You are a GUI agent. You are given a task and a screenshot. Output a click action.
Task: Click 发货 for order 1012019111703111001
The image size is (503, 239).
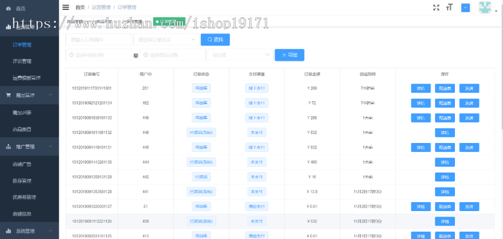pyautogui.click(x=469, y=88)
